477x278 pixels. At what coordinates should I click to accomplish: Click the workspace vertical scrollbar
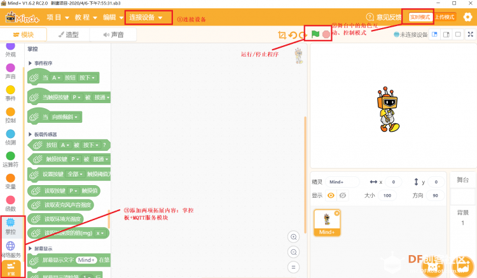click(305, 175)
